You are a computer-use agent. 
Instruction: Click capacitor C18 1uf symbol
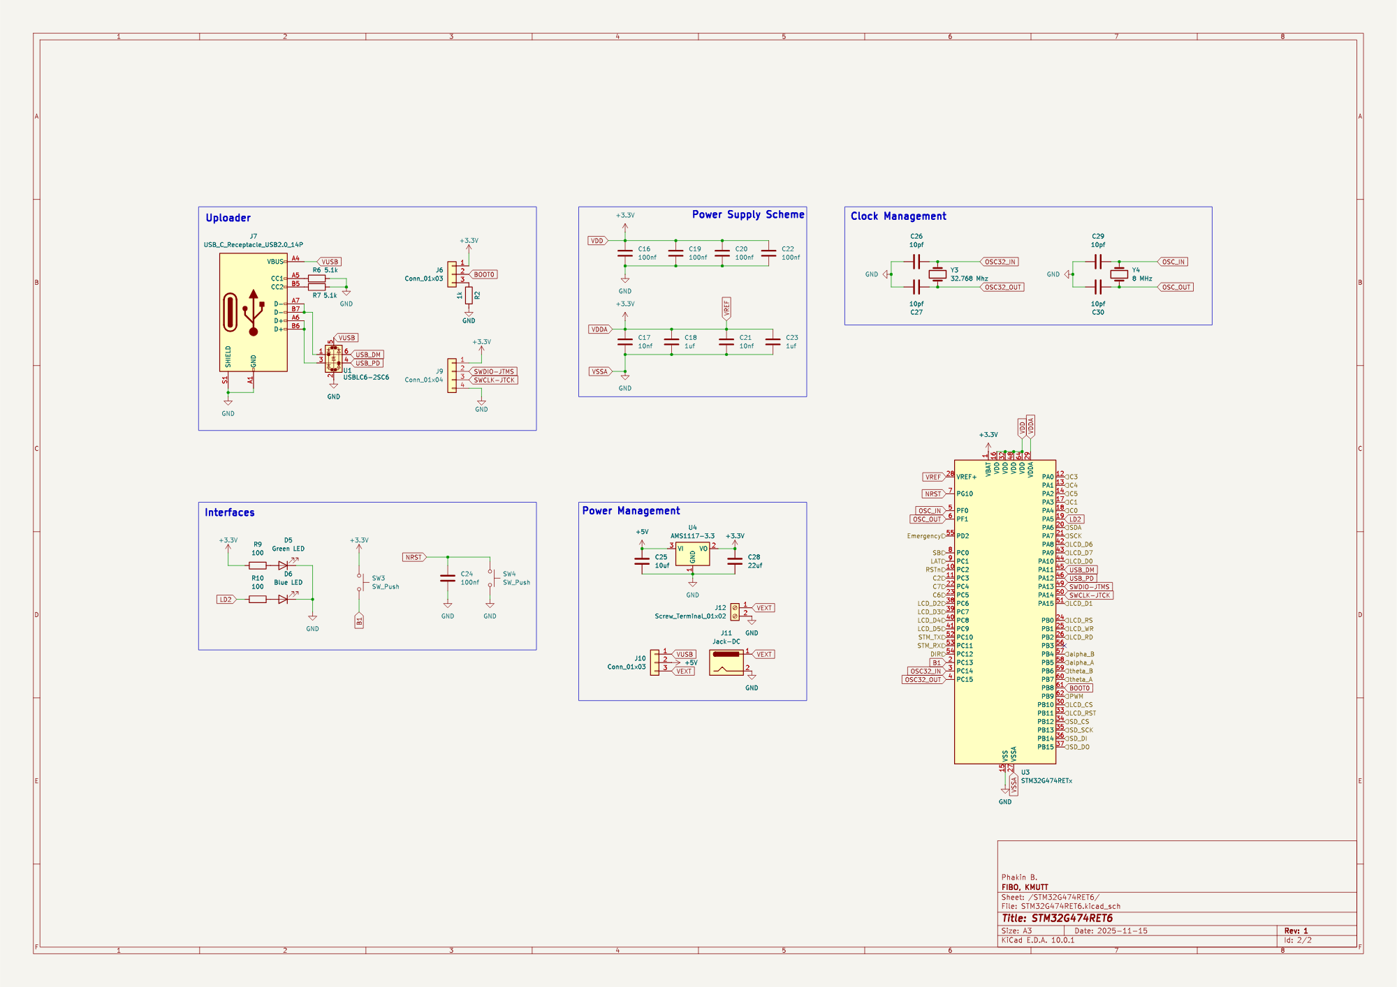(x=671, y=342)
